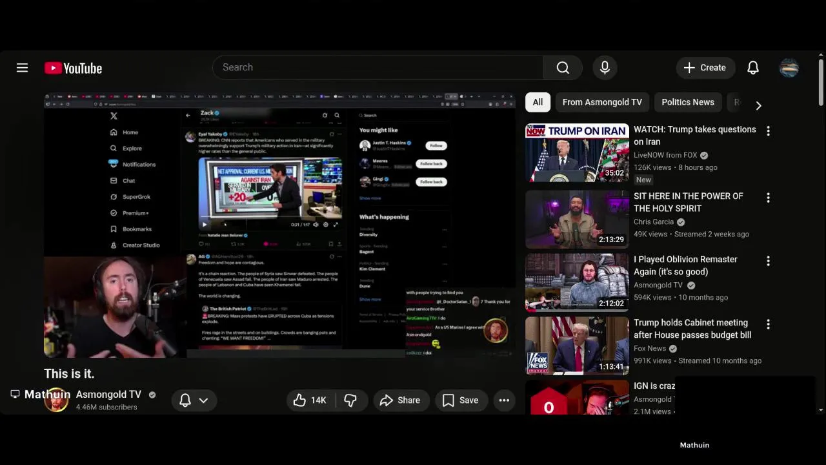Open the notifications bell in header
826x465 pixels.
(x=753, y=68)
